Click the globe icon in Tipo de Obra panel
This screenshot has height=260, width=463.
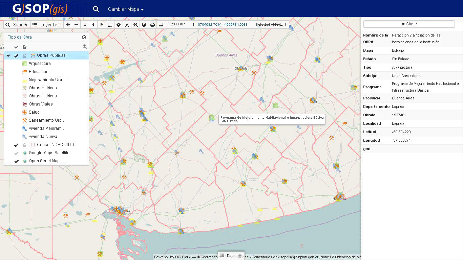pyautogui.click(x=84, y=37)
